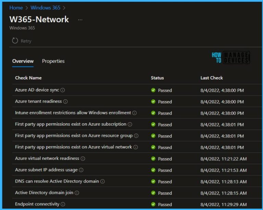
Task: Sort by Status column header
Action: [157, 78]
